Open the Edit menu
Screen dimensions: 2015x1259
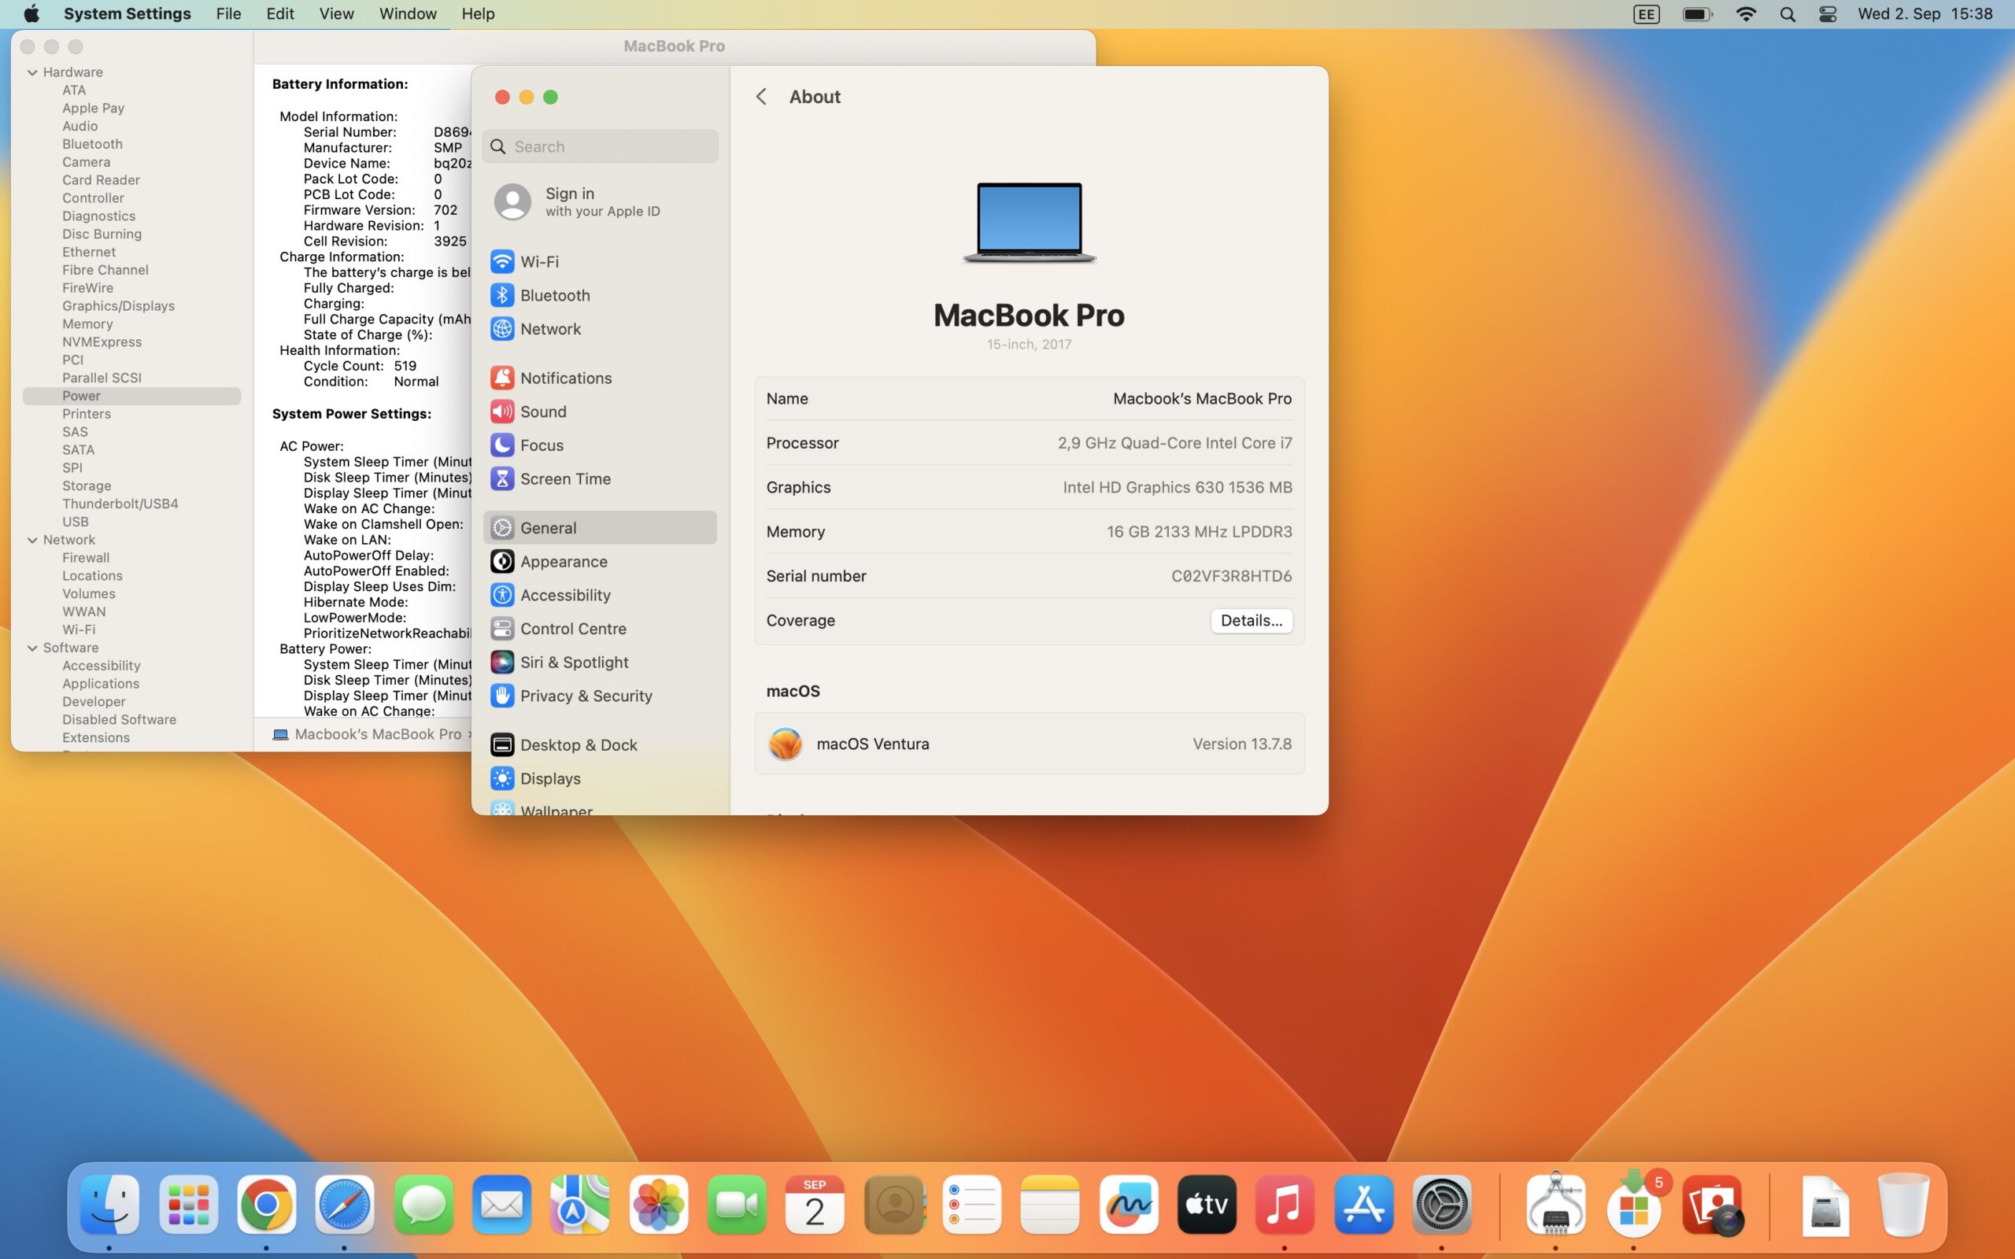coord(279,14)
